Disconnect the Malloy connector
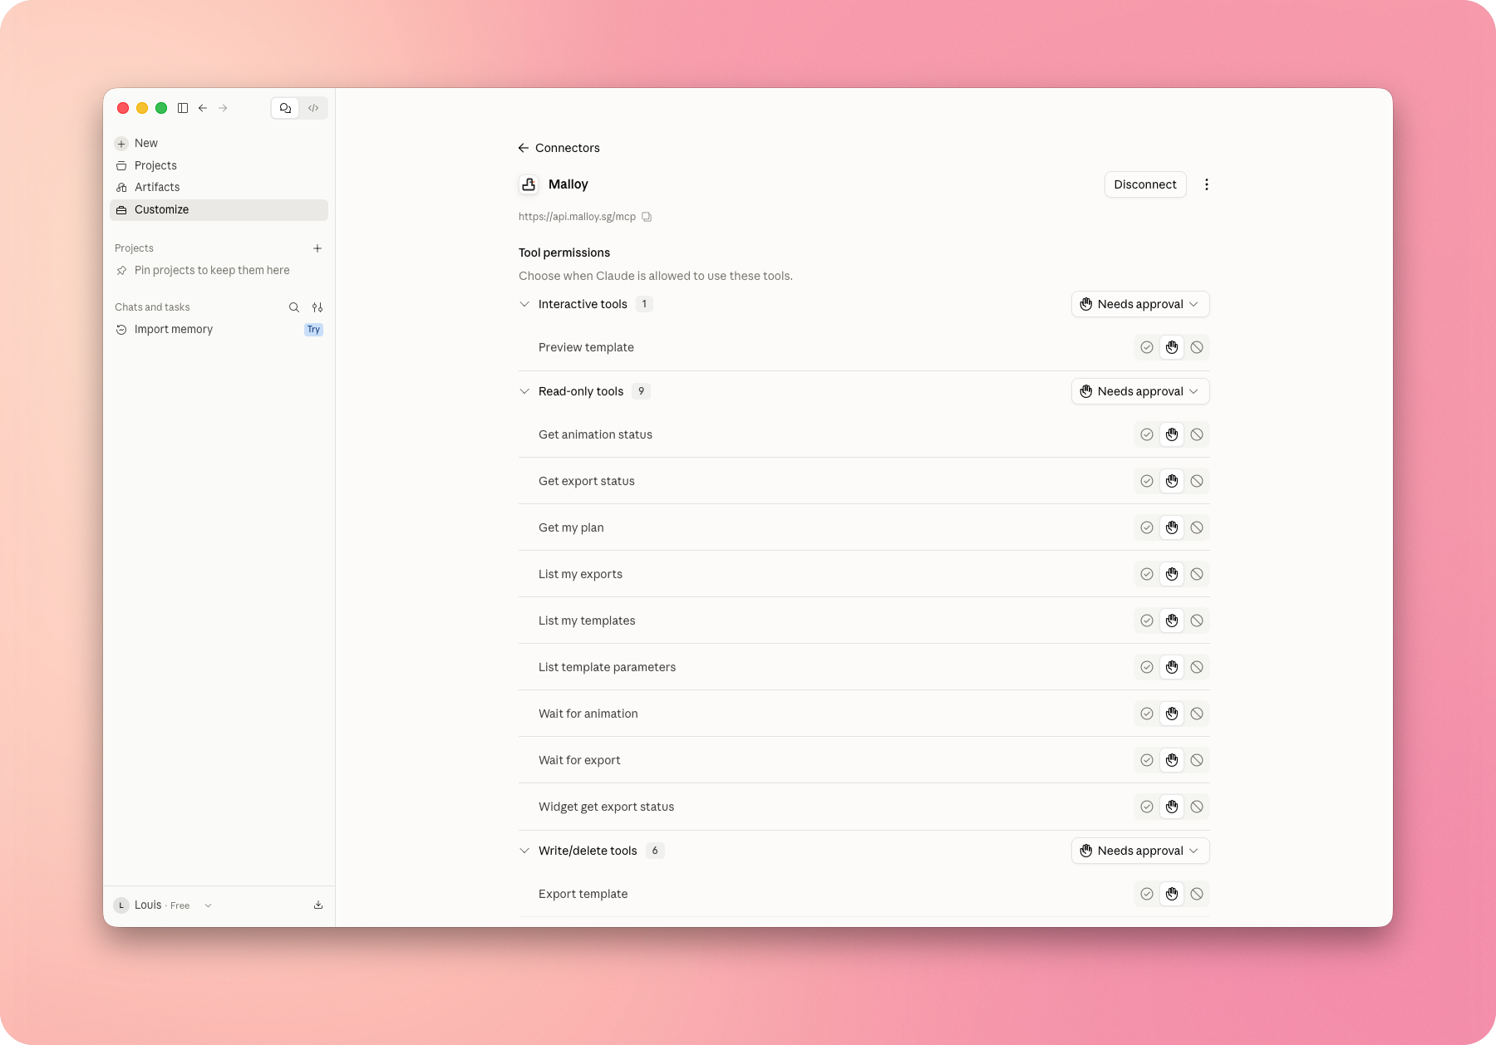 pos(1145,184)
